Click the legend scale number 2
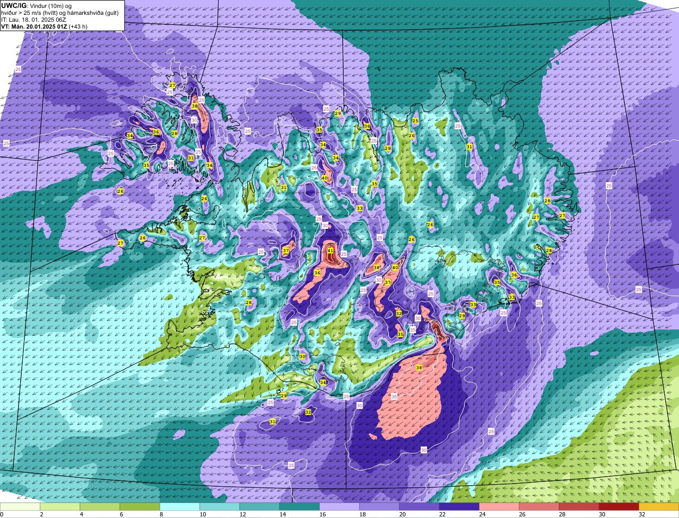The image size is (679, 518). click(x=41, y=514)
